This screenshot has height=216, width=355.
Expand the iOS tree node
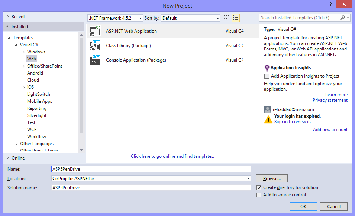click(x=23, y=87)
